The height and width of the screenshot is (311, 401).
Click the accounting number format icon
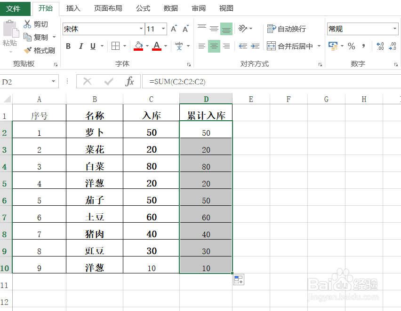[333, 46]
